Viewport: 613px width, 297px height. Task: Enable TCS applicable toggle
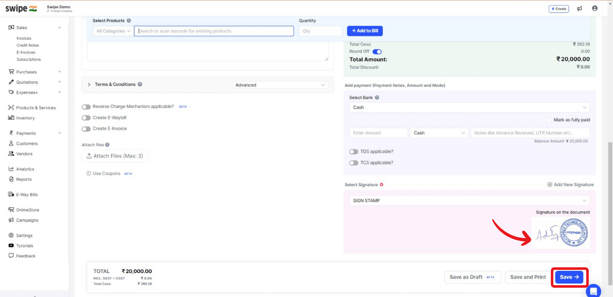[354, 163]
